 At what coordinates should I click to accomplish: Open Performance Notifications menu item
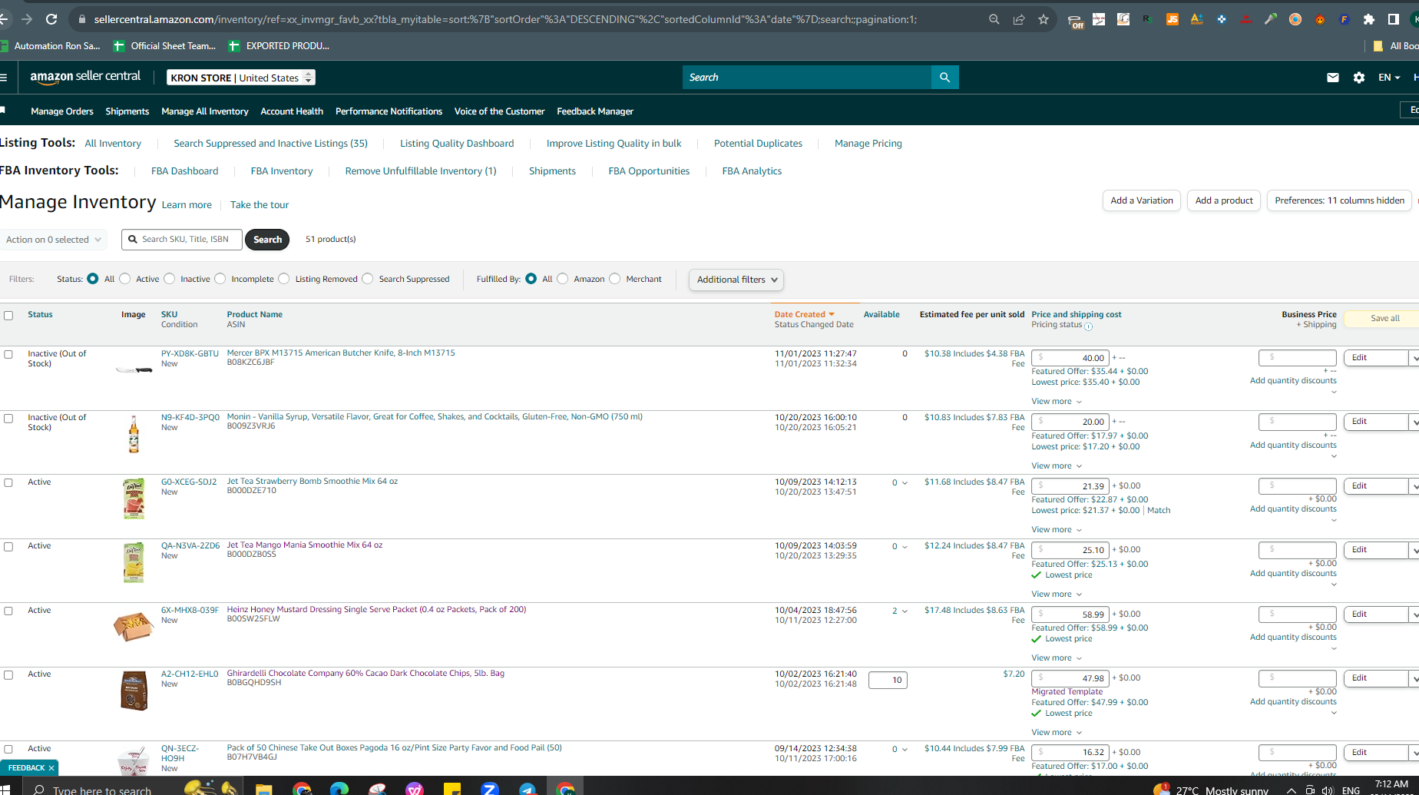[389, 111]
